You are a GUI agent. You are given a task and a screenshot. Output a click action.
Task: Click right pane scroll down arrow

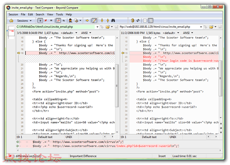[x=221, y=118]
